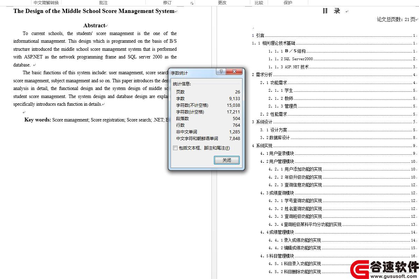Go to TOC entry 4 系统实现

coord(334,146)
